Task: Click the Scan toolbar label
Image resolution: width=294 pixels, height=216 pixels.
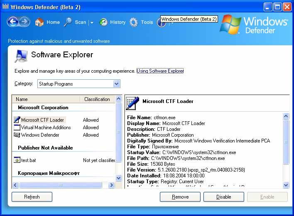Action: pyautogui.click(x=80, y=22)
